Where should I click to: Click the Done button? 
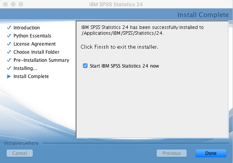(211, 153)
